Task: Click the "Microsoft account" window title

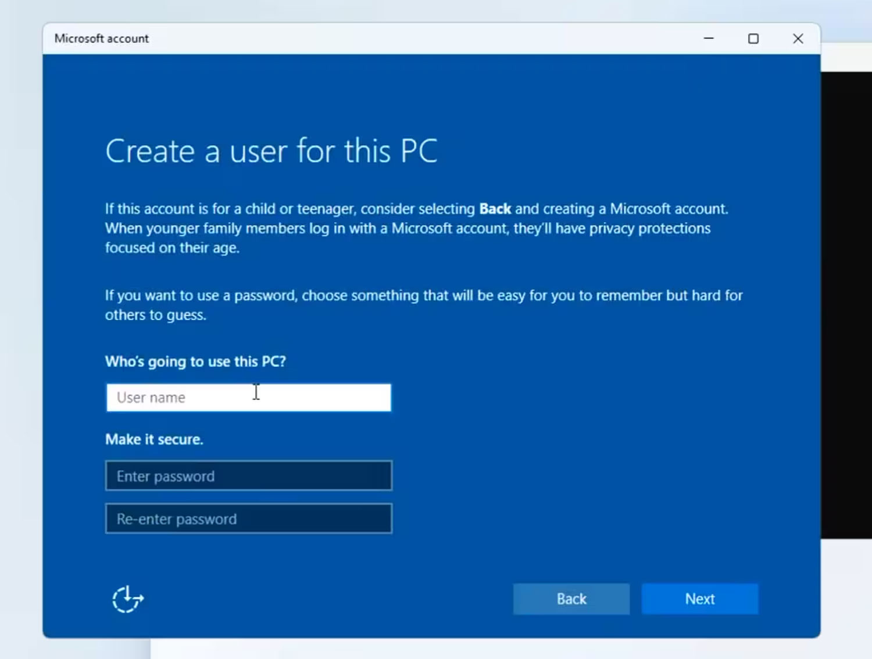Action: (102, 38)
